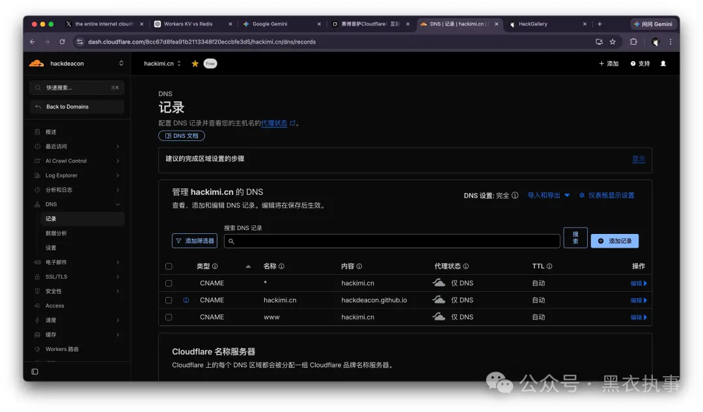Screen dimensions: 703x412
Task: Open Workers 路由 in sidebar
Action: click(x=62, y=350)
